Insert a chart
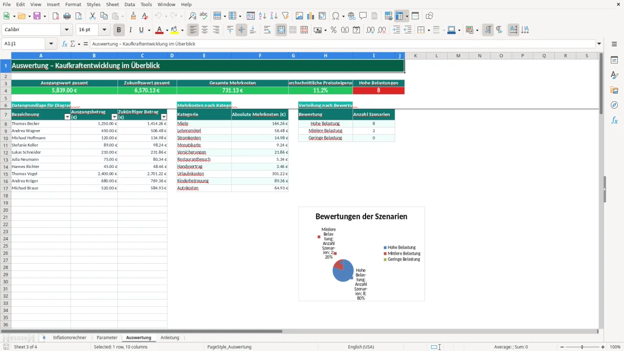The image size is (624, 351). coord(311,16)
